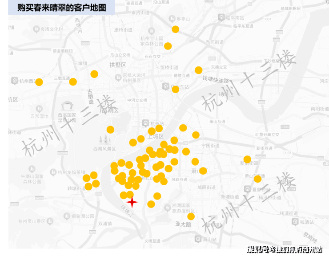
Task: Select the yellow dot near 半山国家森林公园
Action: tap(168, 46)
